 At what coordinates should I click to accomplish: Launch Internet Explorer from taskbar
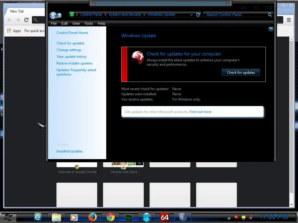click(38, 217)
